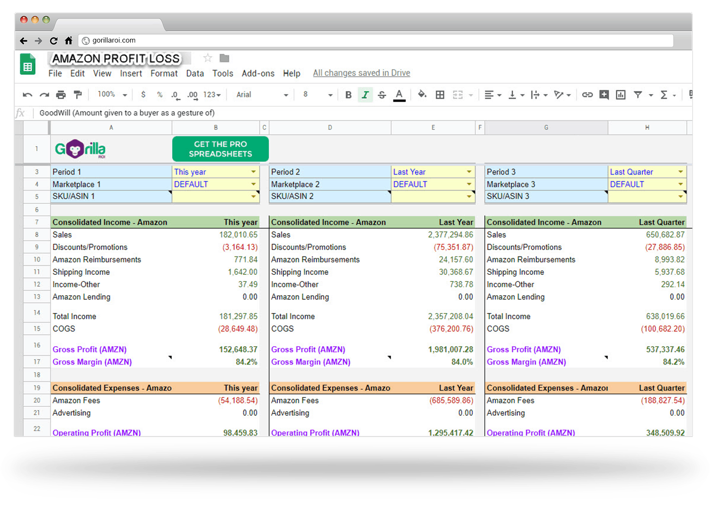
Task: Star this spreadsheet document
Action: (x=207, y=58)
